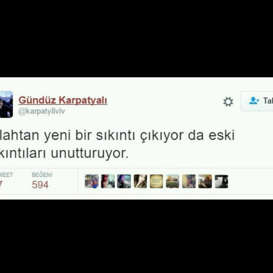This screenshot has width=273, height=273.
Task: Open the sixth liker avatar, landscape with buildings
Action: point(172,181)
